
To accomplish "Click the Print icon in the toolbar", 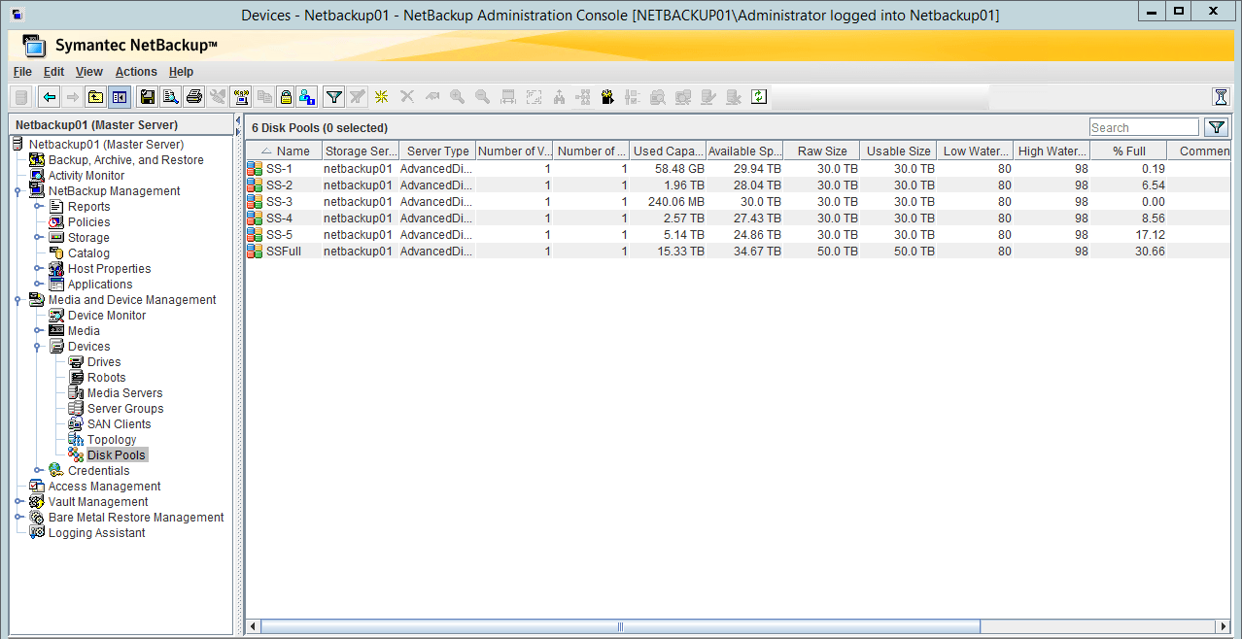I will click(194, 96).
